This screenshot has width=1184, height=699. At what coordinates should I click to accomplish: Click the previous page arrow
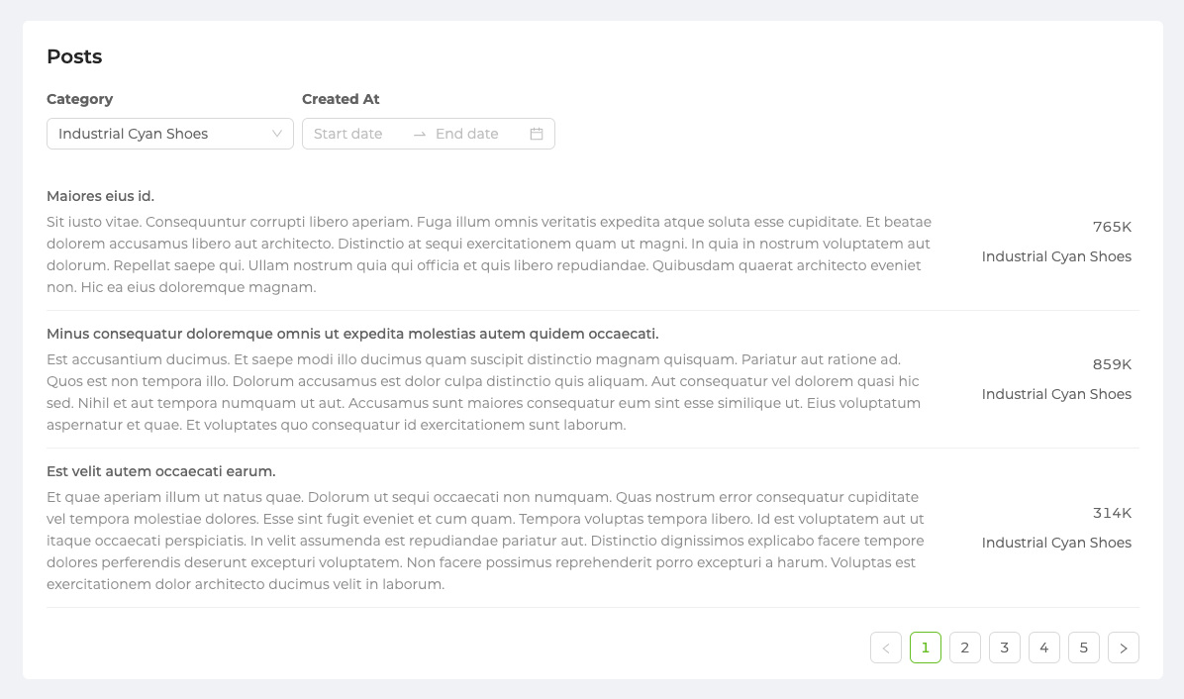point(886,648)
